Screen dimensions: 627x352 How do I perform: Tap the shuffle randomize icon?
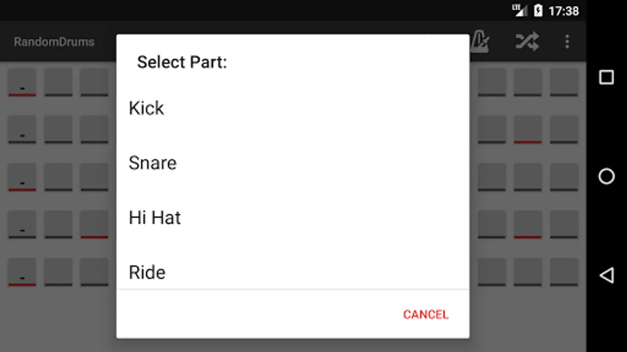527,42
